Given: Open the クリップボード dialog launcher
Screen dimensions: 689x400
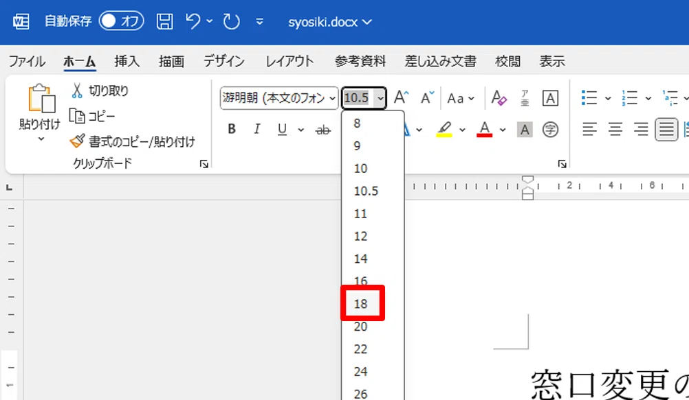Looking at the screenshot, I should (x=204, y=164).
